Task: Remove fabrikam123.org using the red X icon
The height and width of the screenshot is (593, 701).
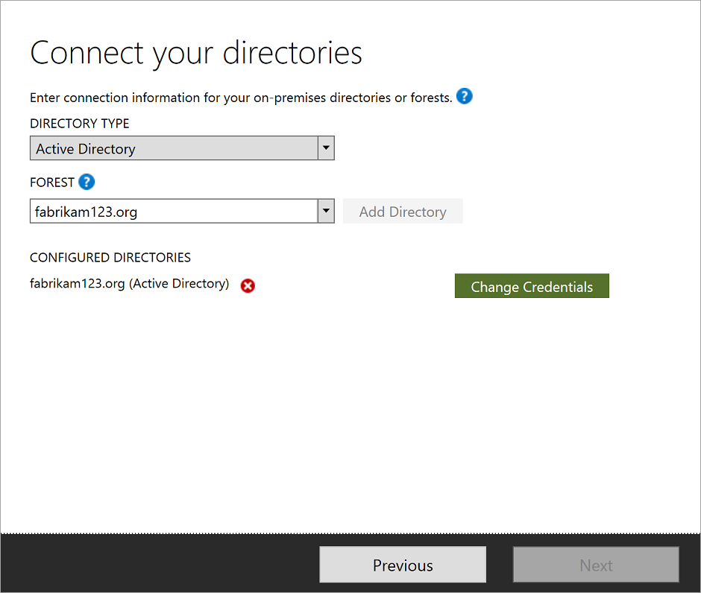Action: coord(248,285)
